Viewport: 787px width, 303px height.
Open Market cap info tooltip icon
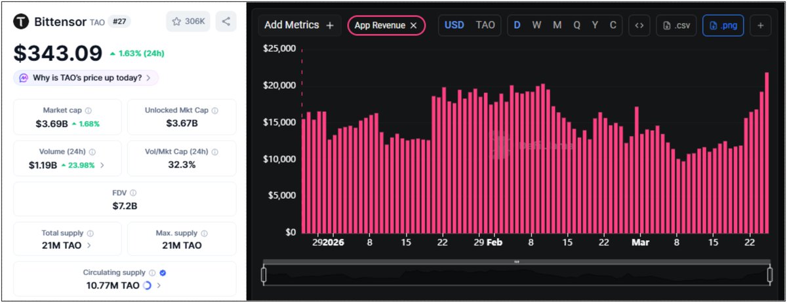89,111
